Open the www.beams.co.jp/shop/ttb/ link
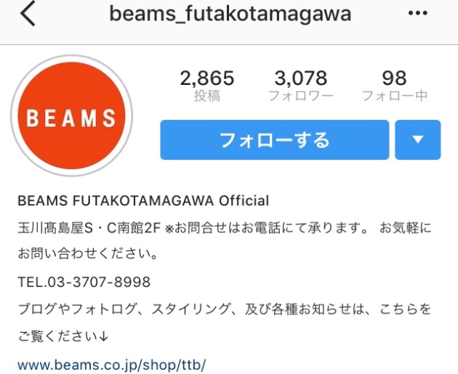 coord(111,365)
